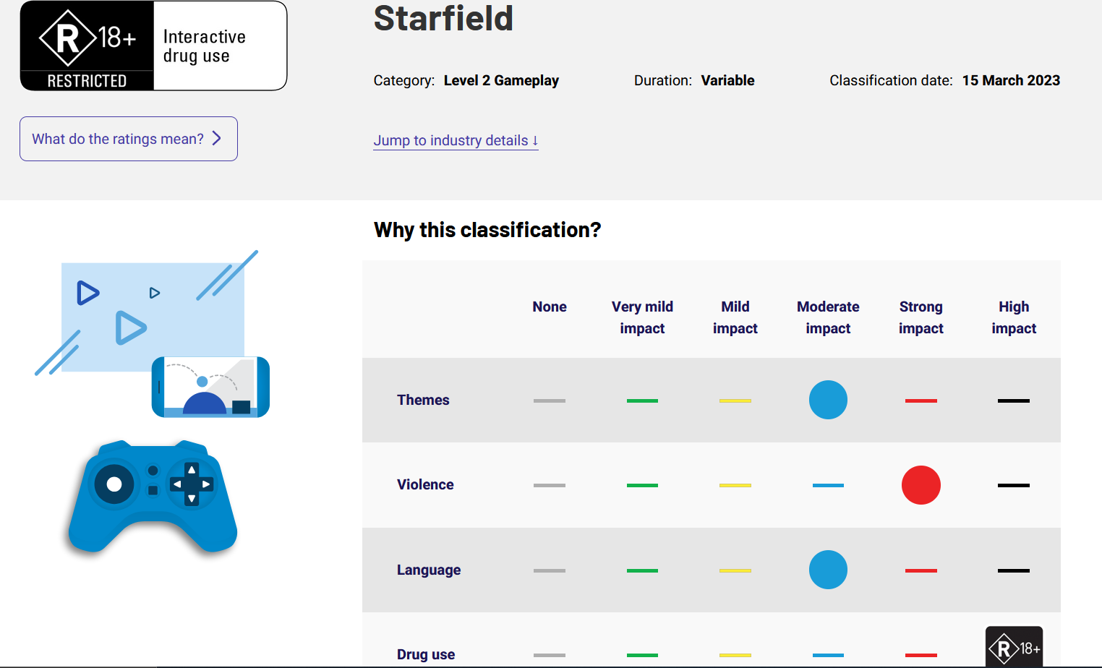Click the chevron arrow in ratings meaning button
The height and width of the screenshot is (668, 1102).
coord(216,138)
